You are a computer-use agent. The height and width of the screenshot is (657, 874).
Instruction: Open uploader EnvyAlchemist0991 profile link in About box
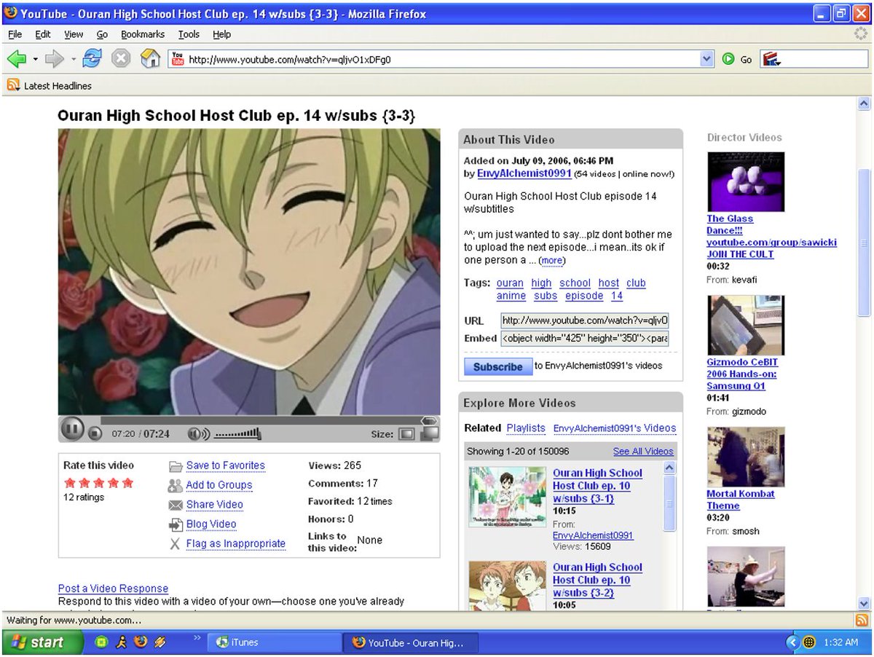coord(524,173)
